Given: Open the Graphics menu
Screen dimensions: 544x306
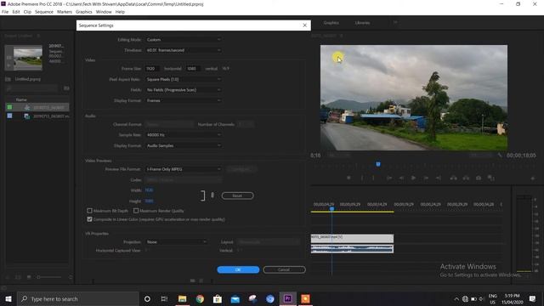Looking at the screenshot, I should point(84,12).
